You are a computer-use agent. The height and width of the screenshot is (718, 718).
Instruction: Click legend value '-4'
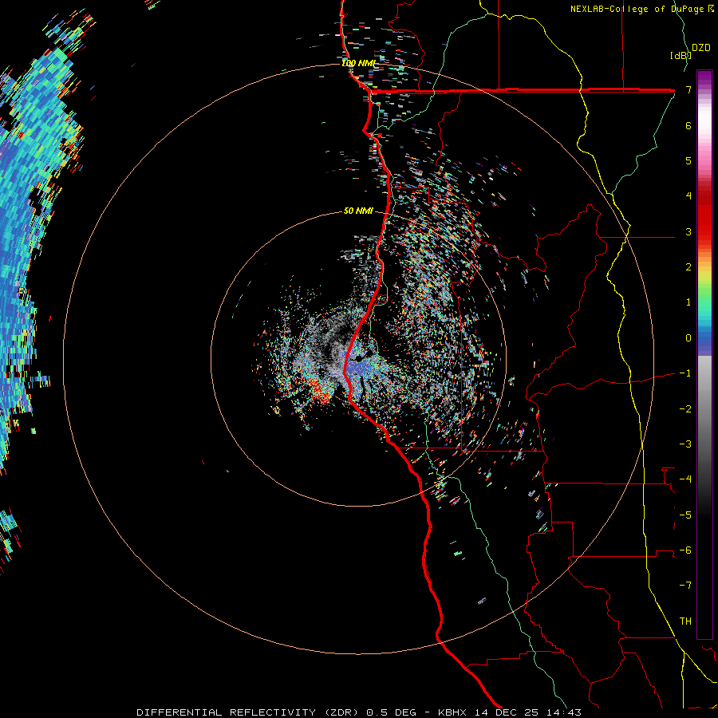click(x=685, y=479)
